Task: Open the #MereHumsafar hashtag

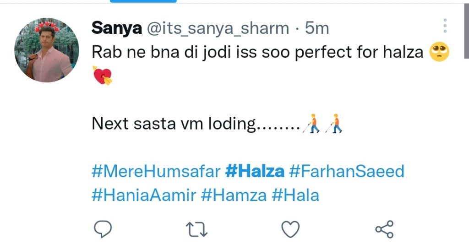Action: 156,172
